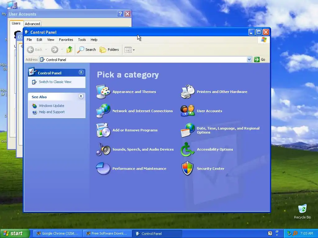This screenshot has height=238, width=318.
Task: Open the User Accounts people icon
Action: tap(188, 111)
